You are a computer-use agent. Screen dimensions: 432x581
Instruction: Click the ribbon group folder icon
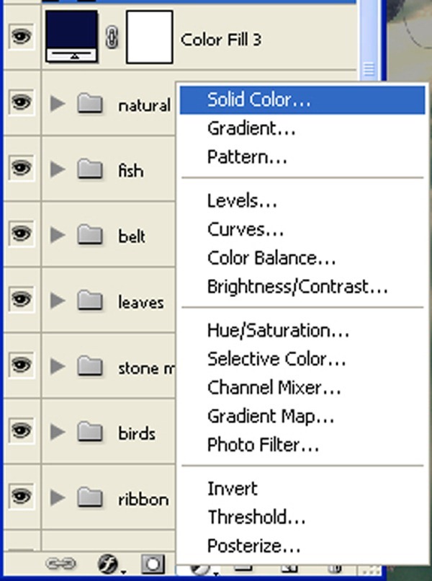[90, 497]
